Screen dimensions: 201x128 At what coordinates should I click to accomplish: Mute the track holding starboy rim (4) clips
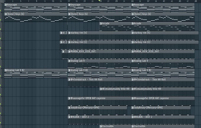[0, 39]
